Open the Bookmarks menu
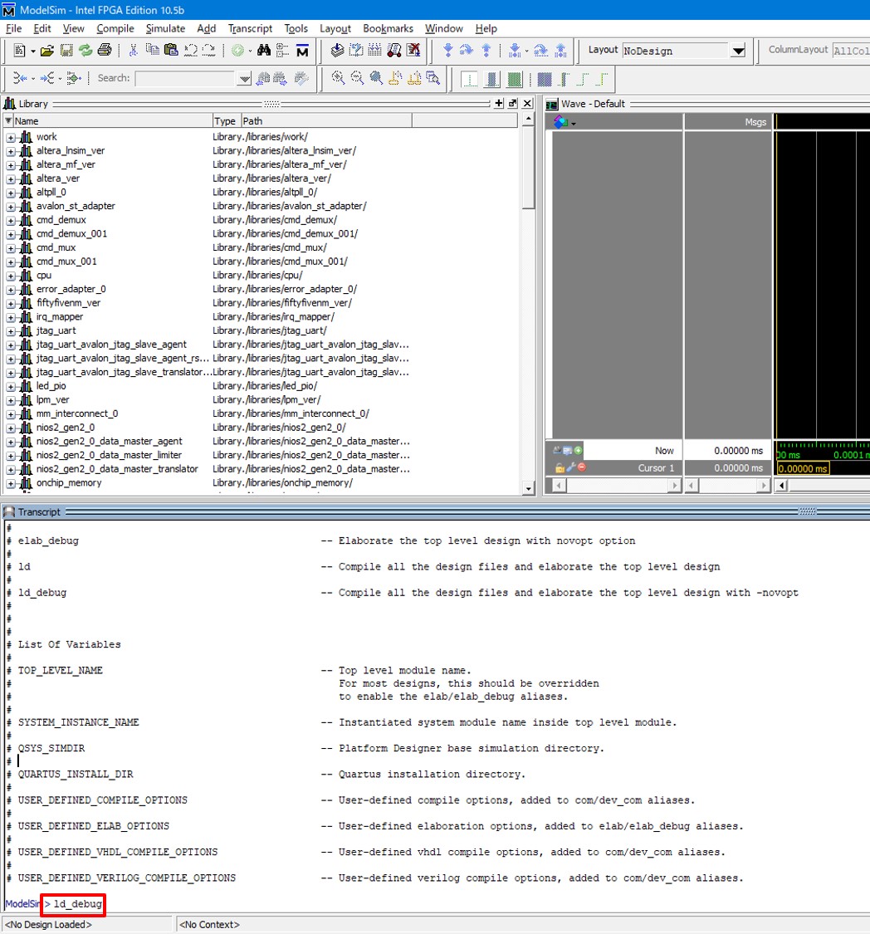 [x=388, y=28]
